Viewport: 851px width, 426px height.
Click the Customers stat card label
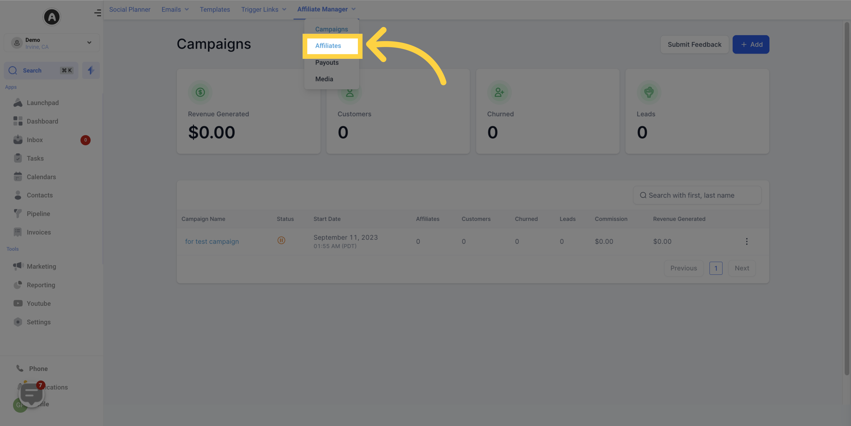pos(354,114)
